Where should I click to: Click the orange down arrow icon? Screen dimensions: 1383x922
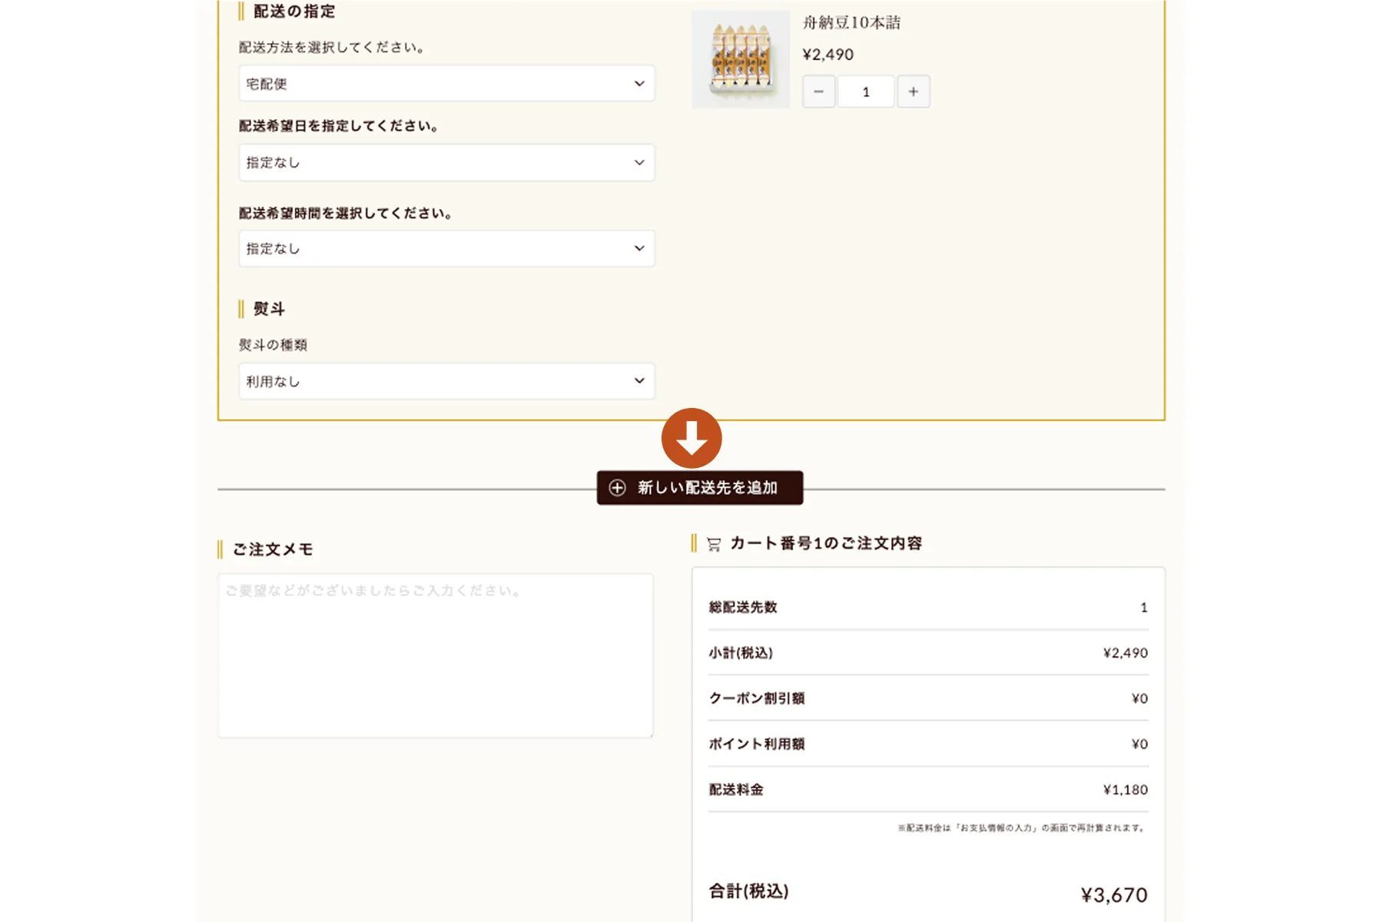point(691,438)
